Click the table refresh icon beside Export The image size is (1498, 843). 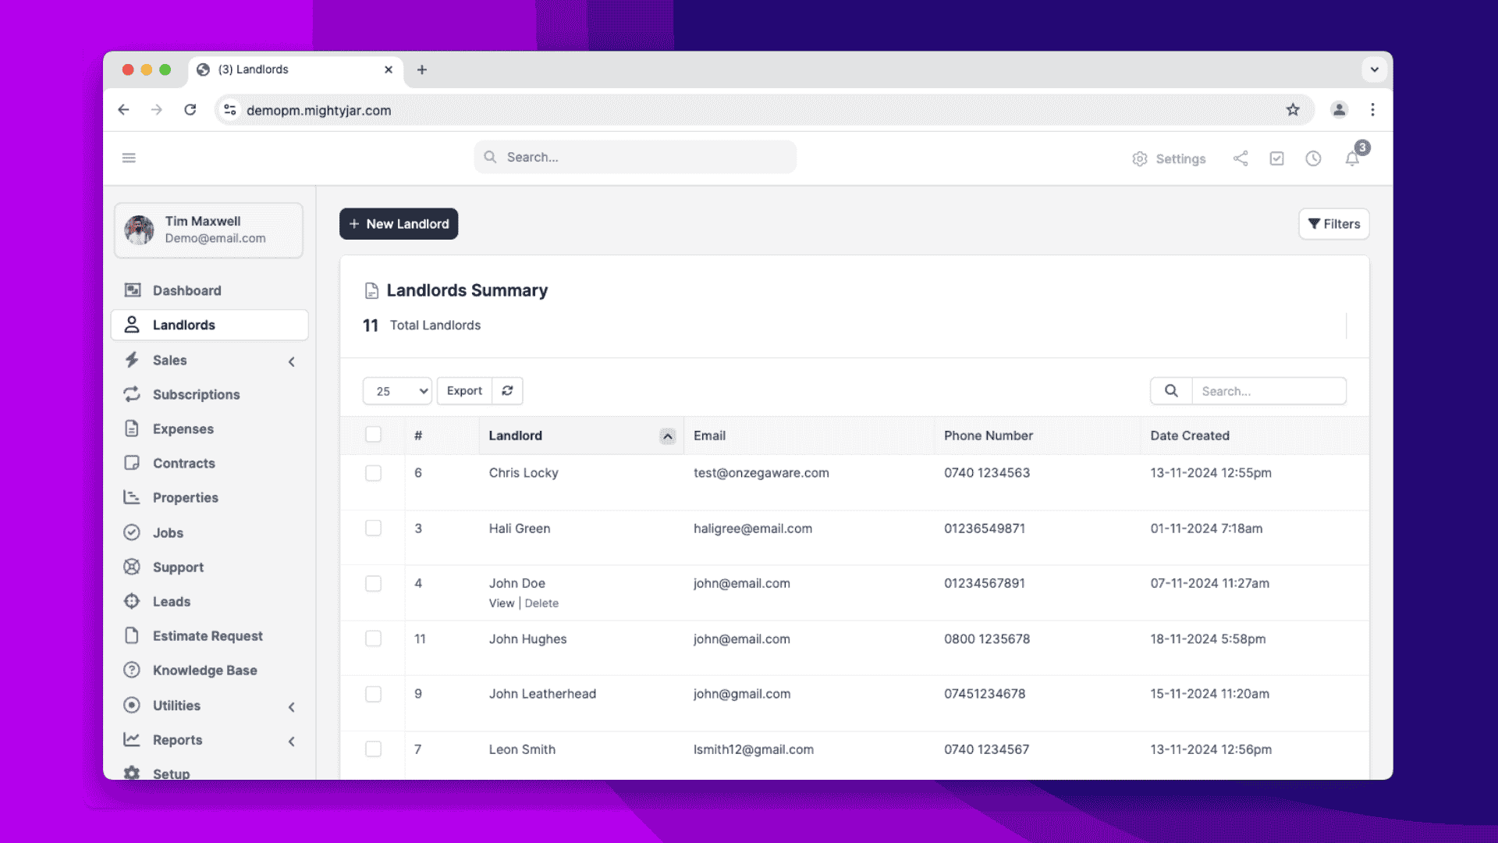point(507,390)
